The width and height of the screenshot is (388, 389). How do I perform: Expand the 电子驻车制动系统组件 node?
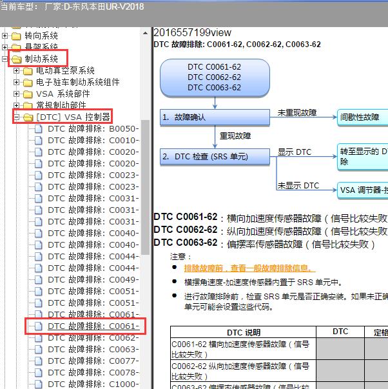point(17,82)
